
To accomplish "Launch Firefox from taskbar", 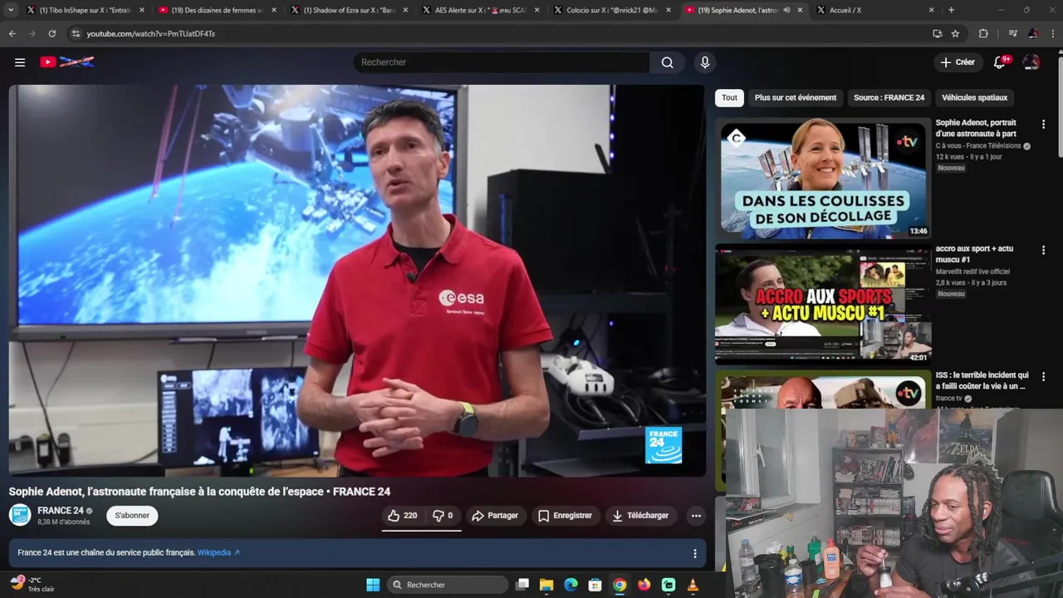I will pyautogui.click(x=644, y=585).
